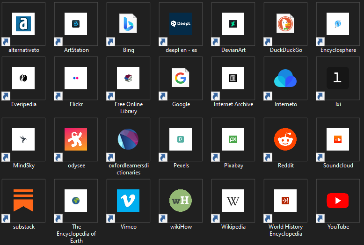Select the "World History Encyclopedia" label
This screenshot has width=364, height=245.
[286, 230]
